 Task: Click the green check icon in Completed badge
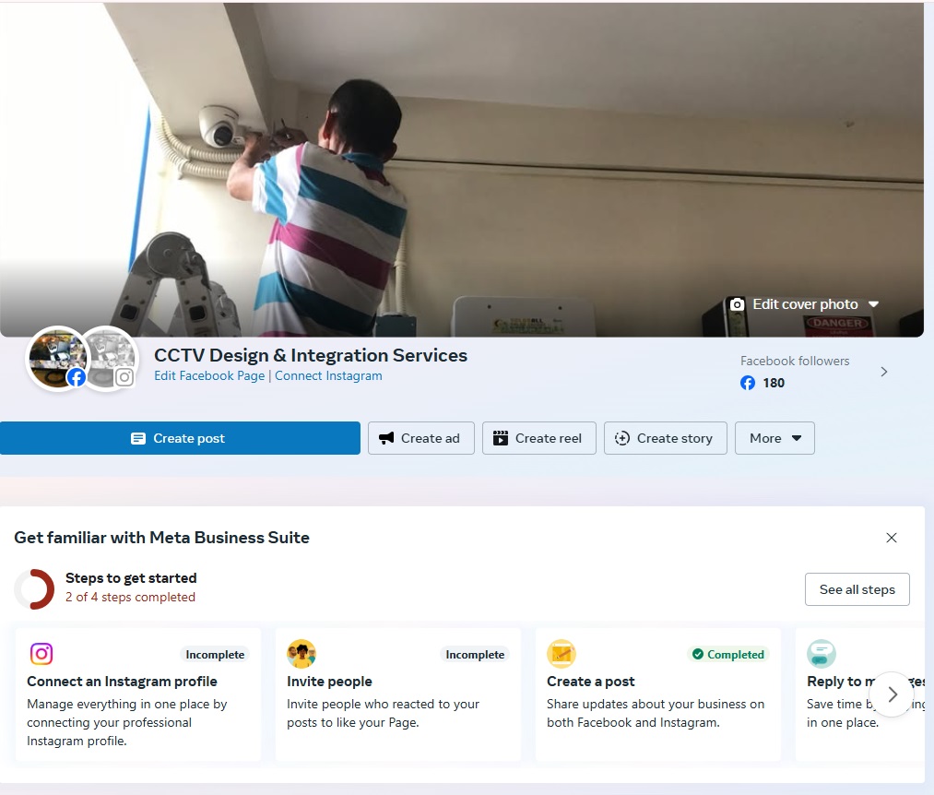[x=698, y=655]
